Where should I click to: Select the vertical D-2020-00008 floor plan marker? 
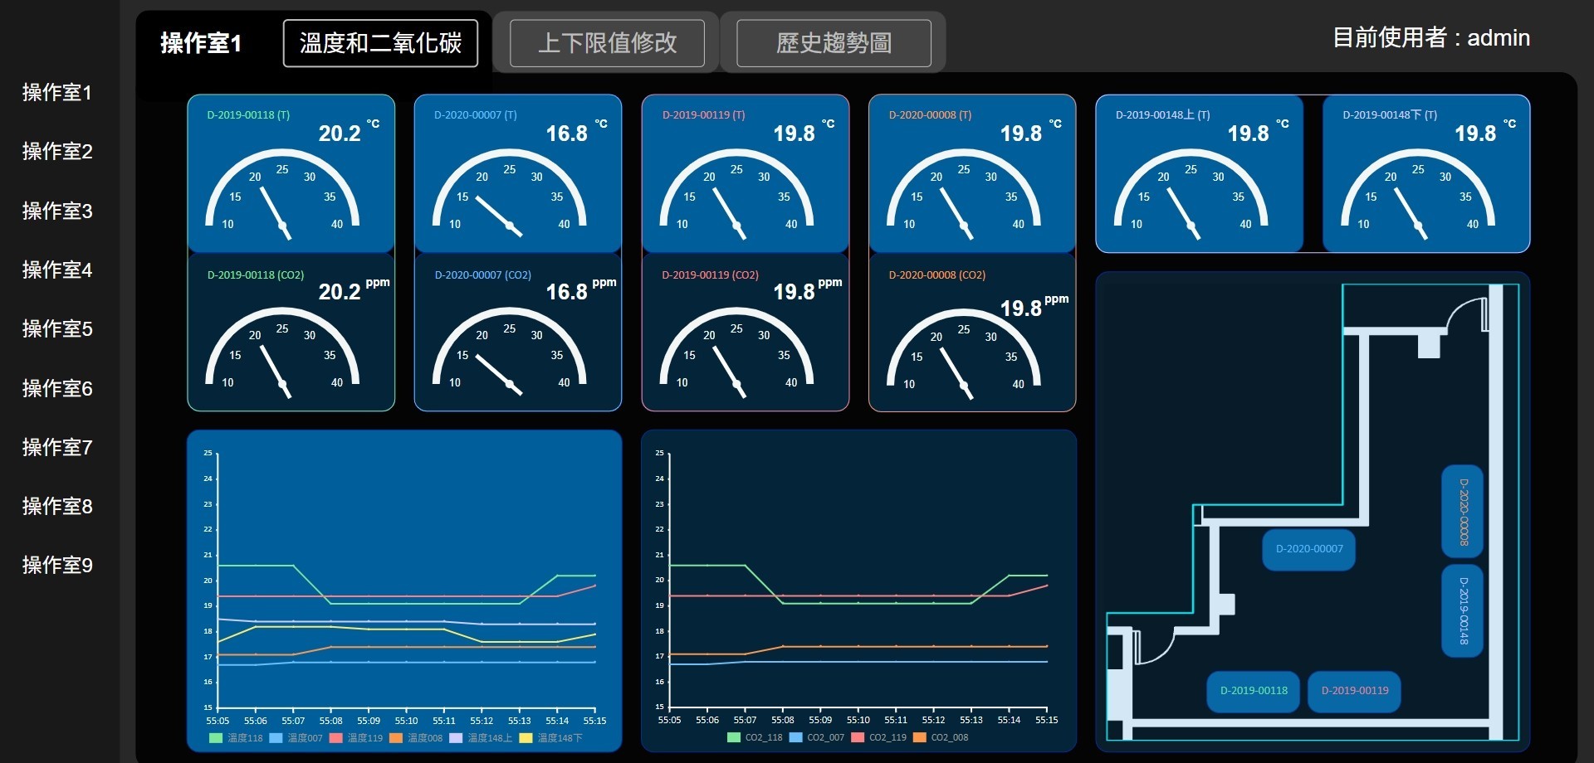(1463, 512)
